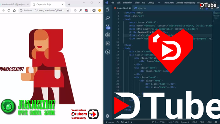Change line endings via CRLF
The image size is (220, 124).
pos(202,122)
